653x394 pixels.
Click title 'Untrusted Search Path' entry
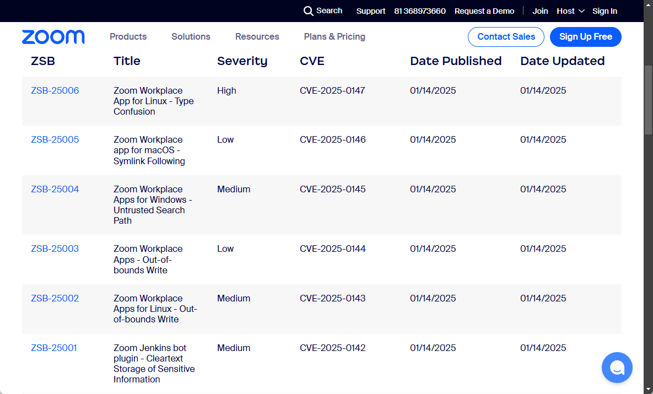153,205
